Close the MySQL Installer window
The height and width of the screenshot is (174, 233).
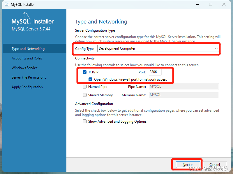[x=224, y=4]
